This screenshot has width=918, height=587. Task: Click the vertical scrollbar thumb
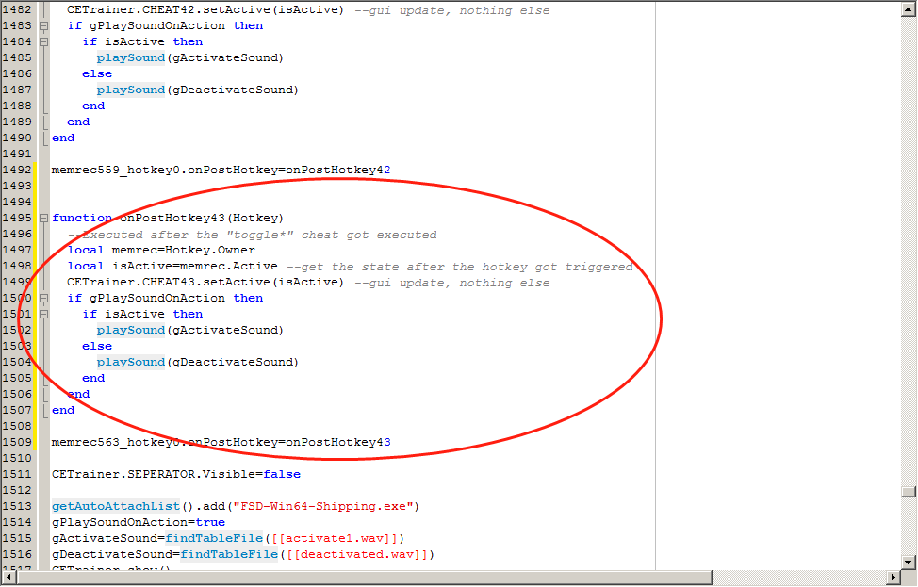[x=909, y=492]
